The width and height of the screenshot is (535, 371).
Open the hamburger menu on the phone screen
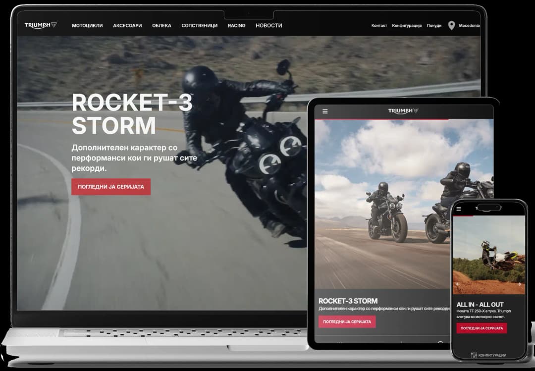tap(459, 209)
